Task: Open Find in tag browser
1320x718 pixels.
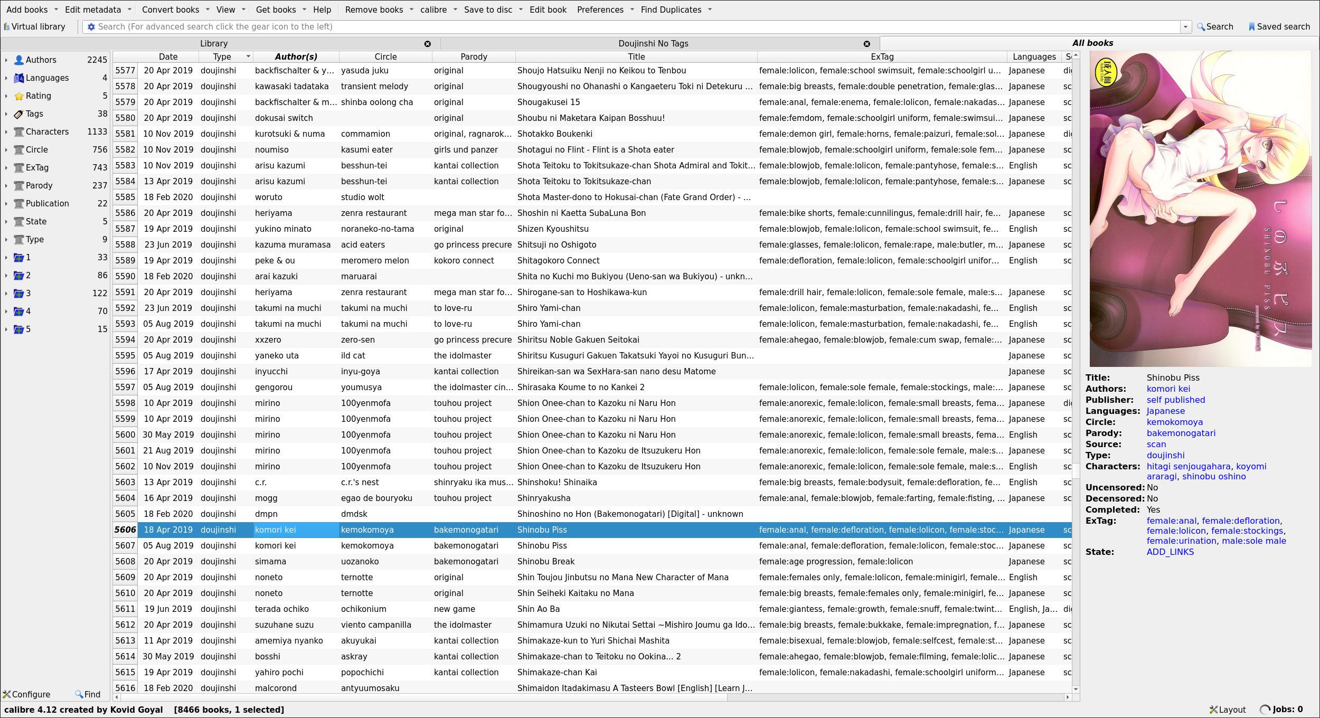Action: click(x=88, y=694)
